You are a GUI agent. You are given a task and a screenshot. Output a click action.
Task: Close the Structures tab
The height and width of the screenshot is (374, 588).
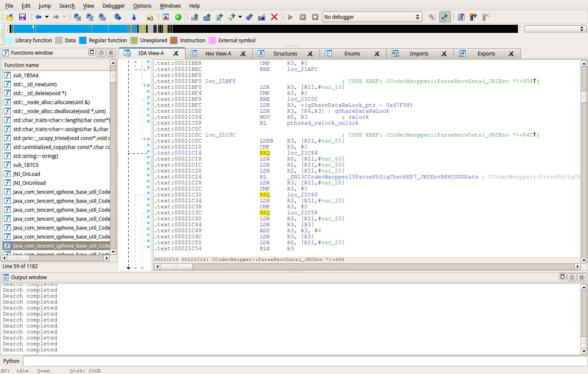[x=310, y=54]
